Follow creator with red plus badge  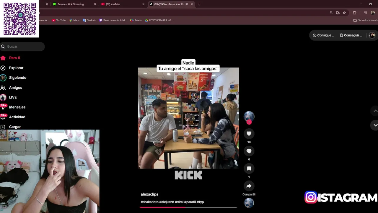point(249,122)
